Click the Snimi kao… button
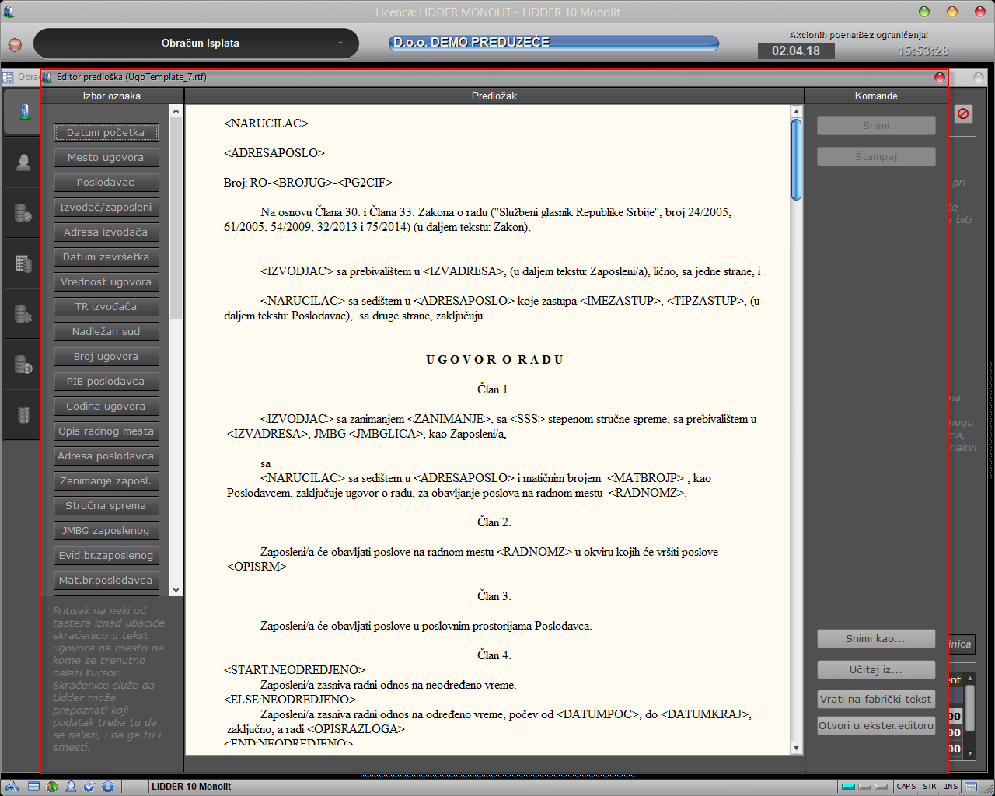 click(876, 638)
